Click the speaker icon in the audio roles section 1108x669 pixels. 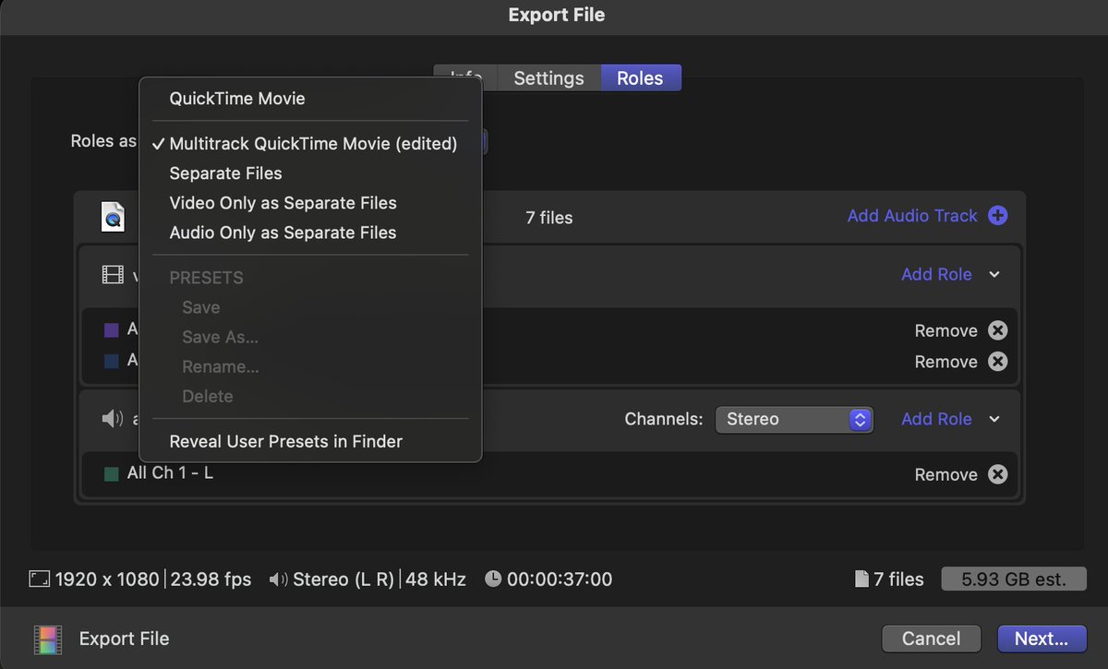(111, 418)
